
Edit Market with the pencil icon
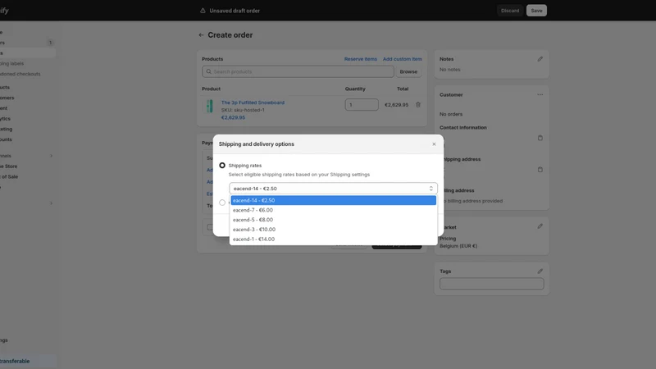pyautogui.click(x=540, y=226)
